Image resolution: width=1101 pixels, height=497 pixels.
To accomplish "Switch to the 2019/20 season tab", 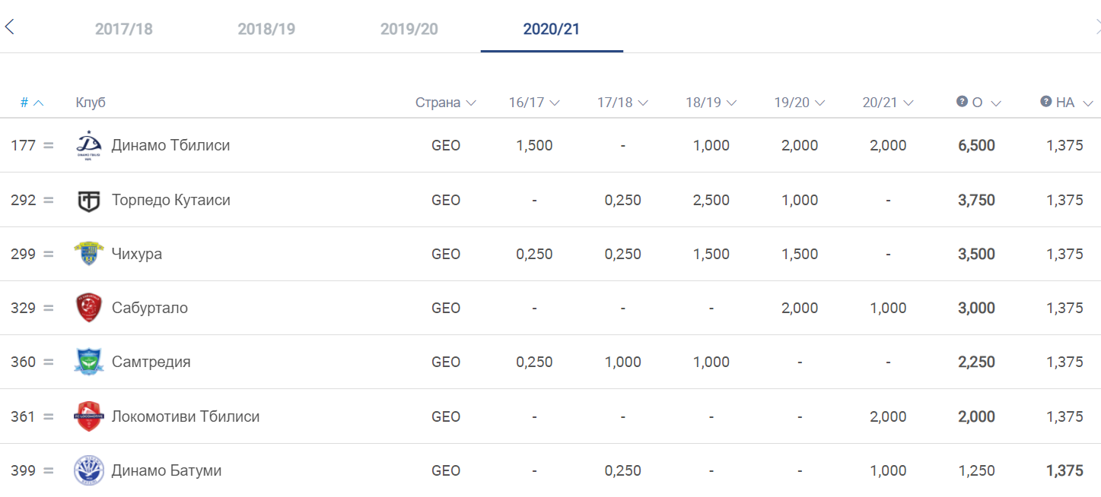I will pyautogui.click(x=409, y=30).
